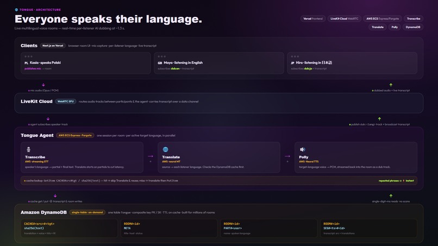Click 'publishes mic → room' under Kasia
The width and height of the screenshot is (438, 246).
click(38, 68)
